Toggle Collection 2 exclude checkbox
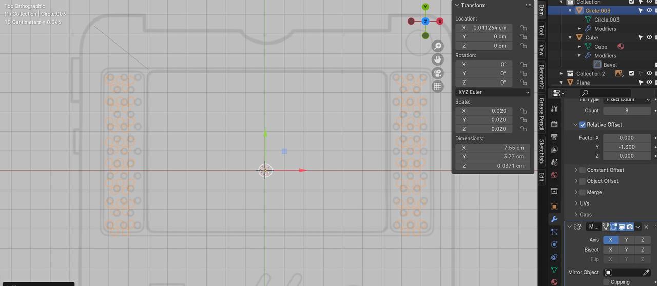This screenshot has width=657, height=286. tap(632, 73)
